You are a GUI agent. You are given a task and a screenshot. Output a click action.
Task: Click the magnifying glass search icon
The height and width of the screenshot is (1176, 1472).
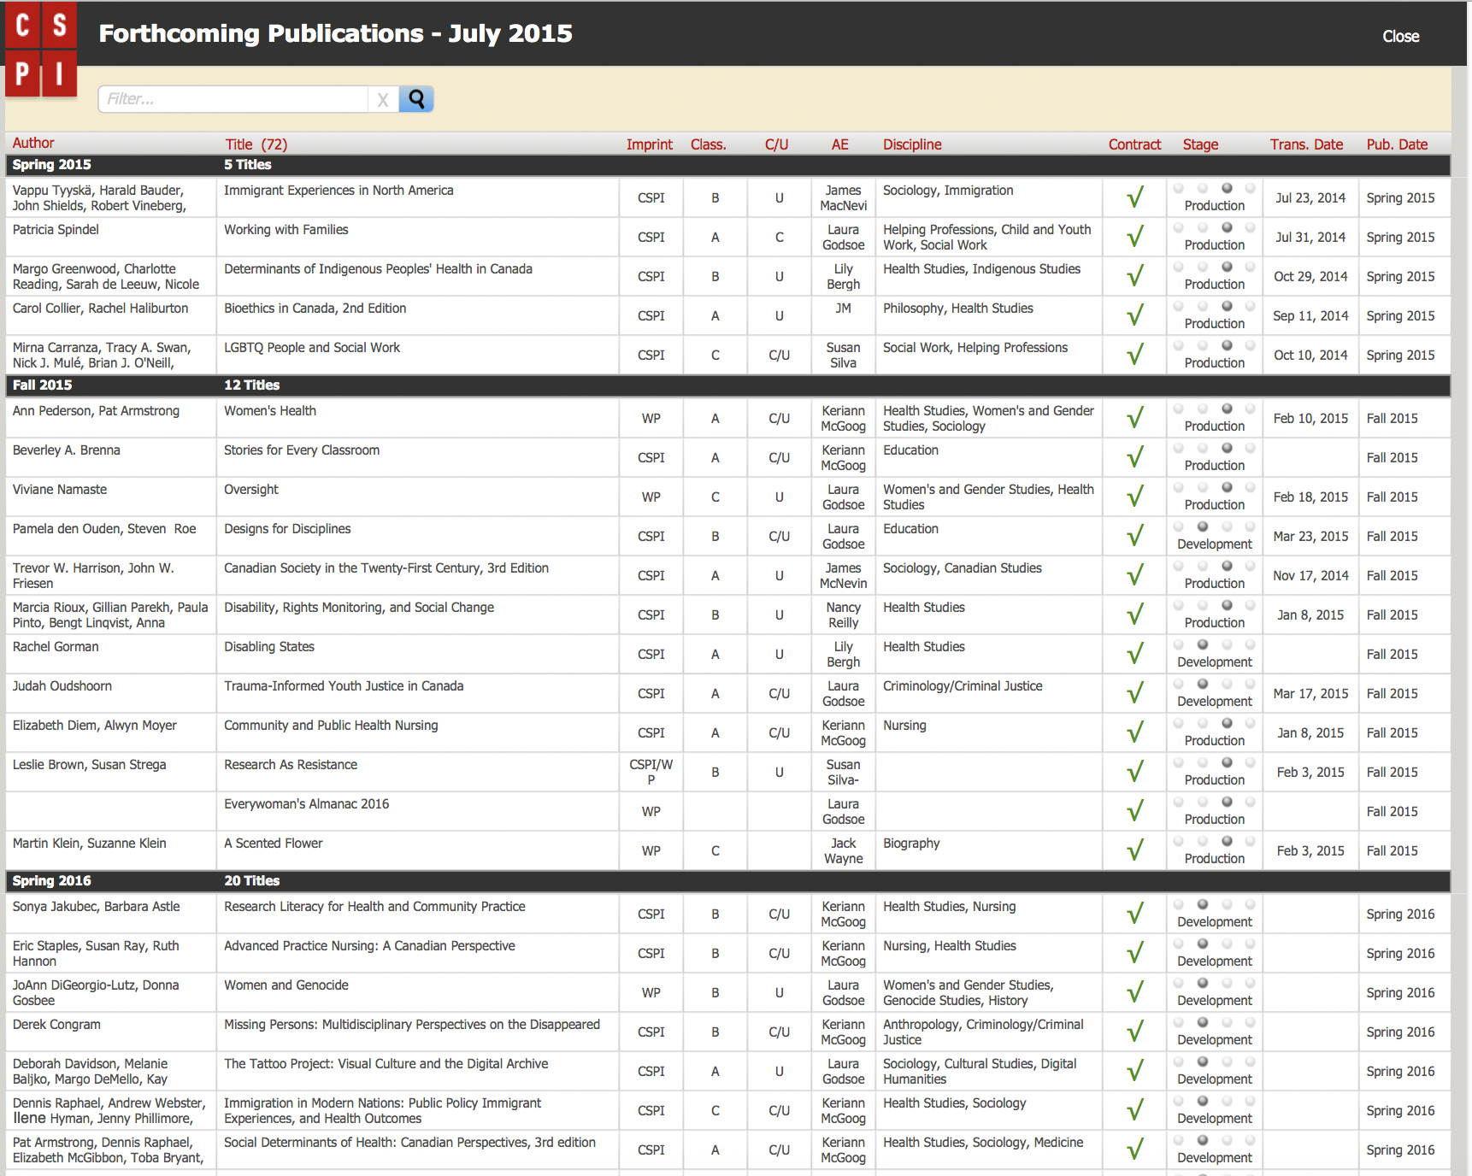coord(416,99)
